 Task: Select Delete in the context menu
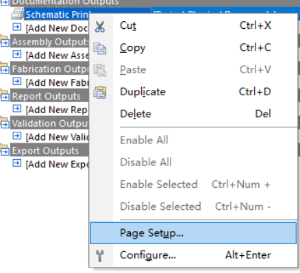click(193, 114)
